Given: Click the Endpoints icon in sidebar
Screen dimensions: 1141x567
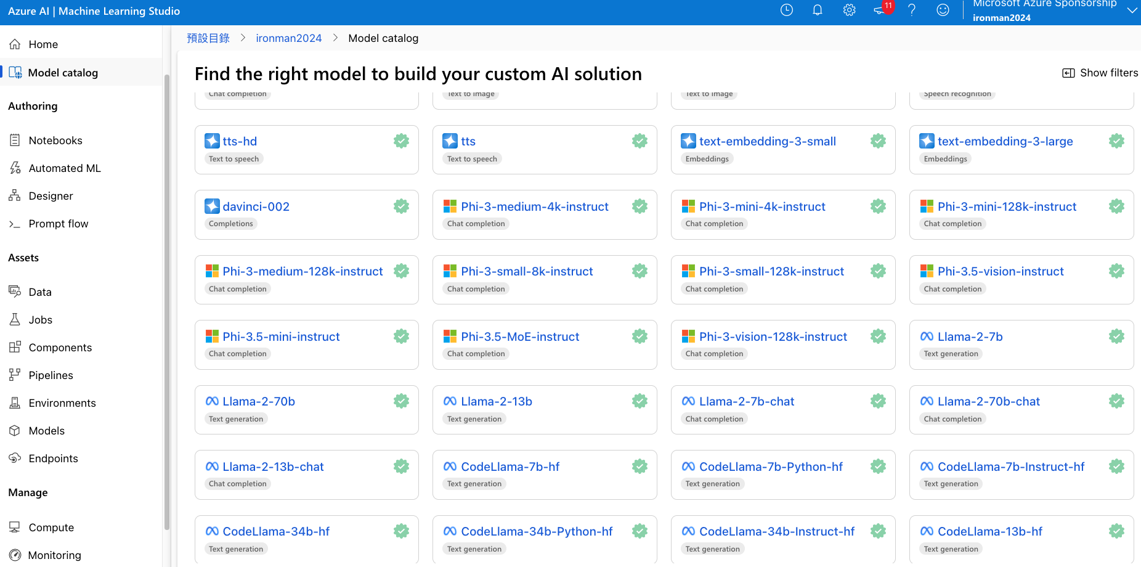Looking at the screenshot, I should click(x=15, y=458).
